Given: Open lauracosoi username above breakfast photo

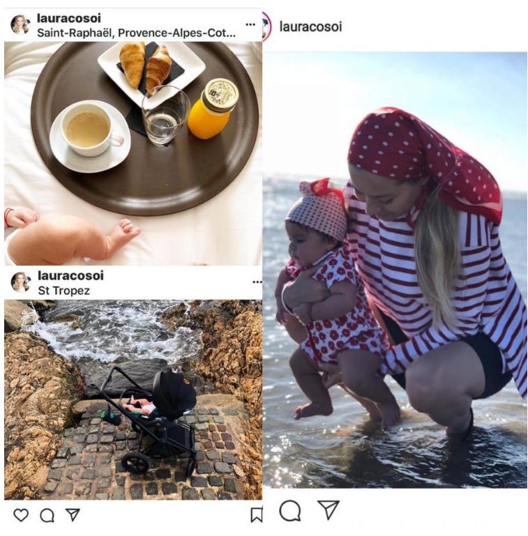Looking at the screenshot, I should [x=69, y=18].
